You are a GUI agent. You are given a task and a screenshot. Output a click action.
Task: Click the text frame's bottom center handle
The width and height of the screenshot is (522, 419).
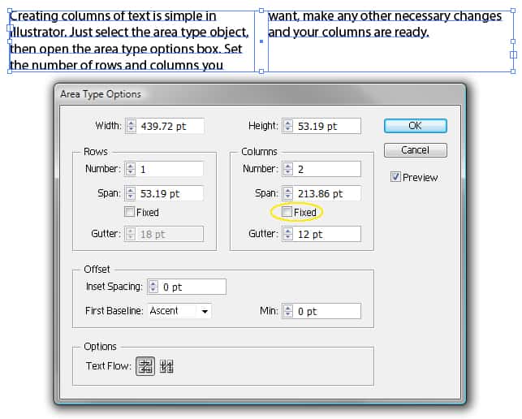(261, 71)
